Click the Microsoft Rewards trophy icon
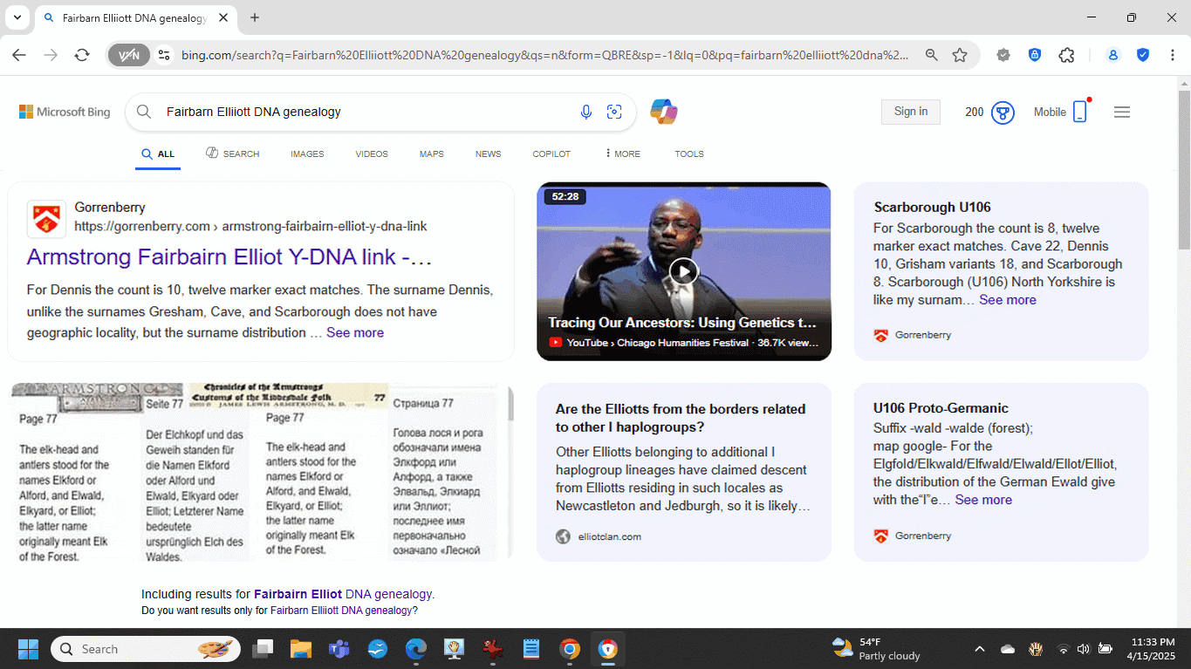This screenshot has height=669, width=1191. click(x=1003, y=112)
